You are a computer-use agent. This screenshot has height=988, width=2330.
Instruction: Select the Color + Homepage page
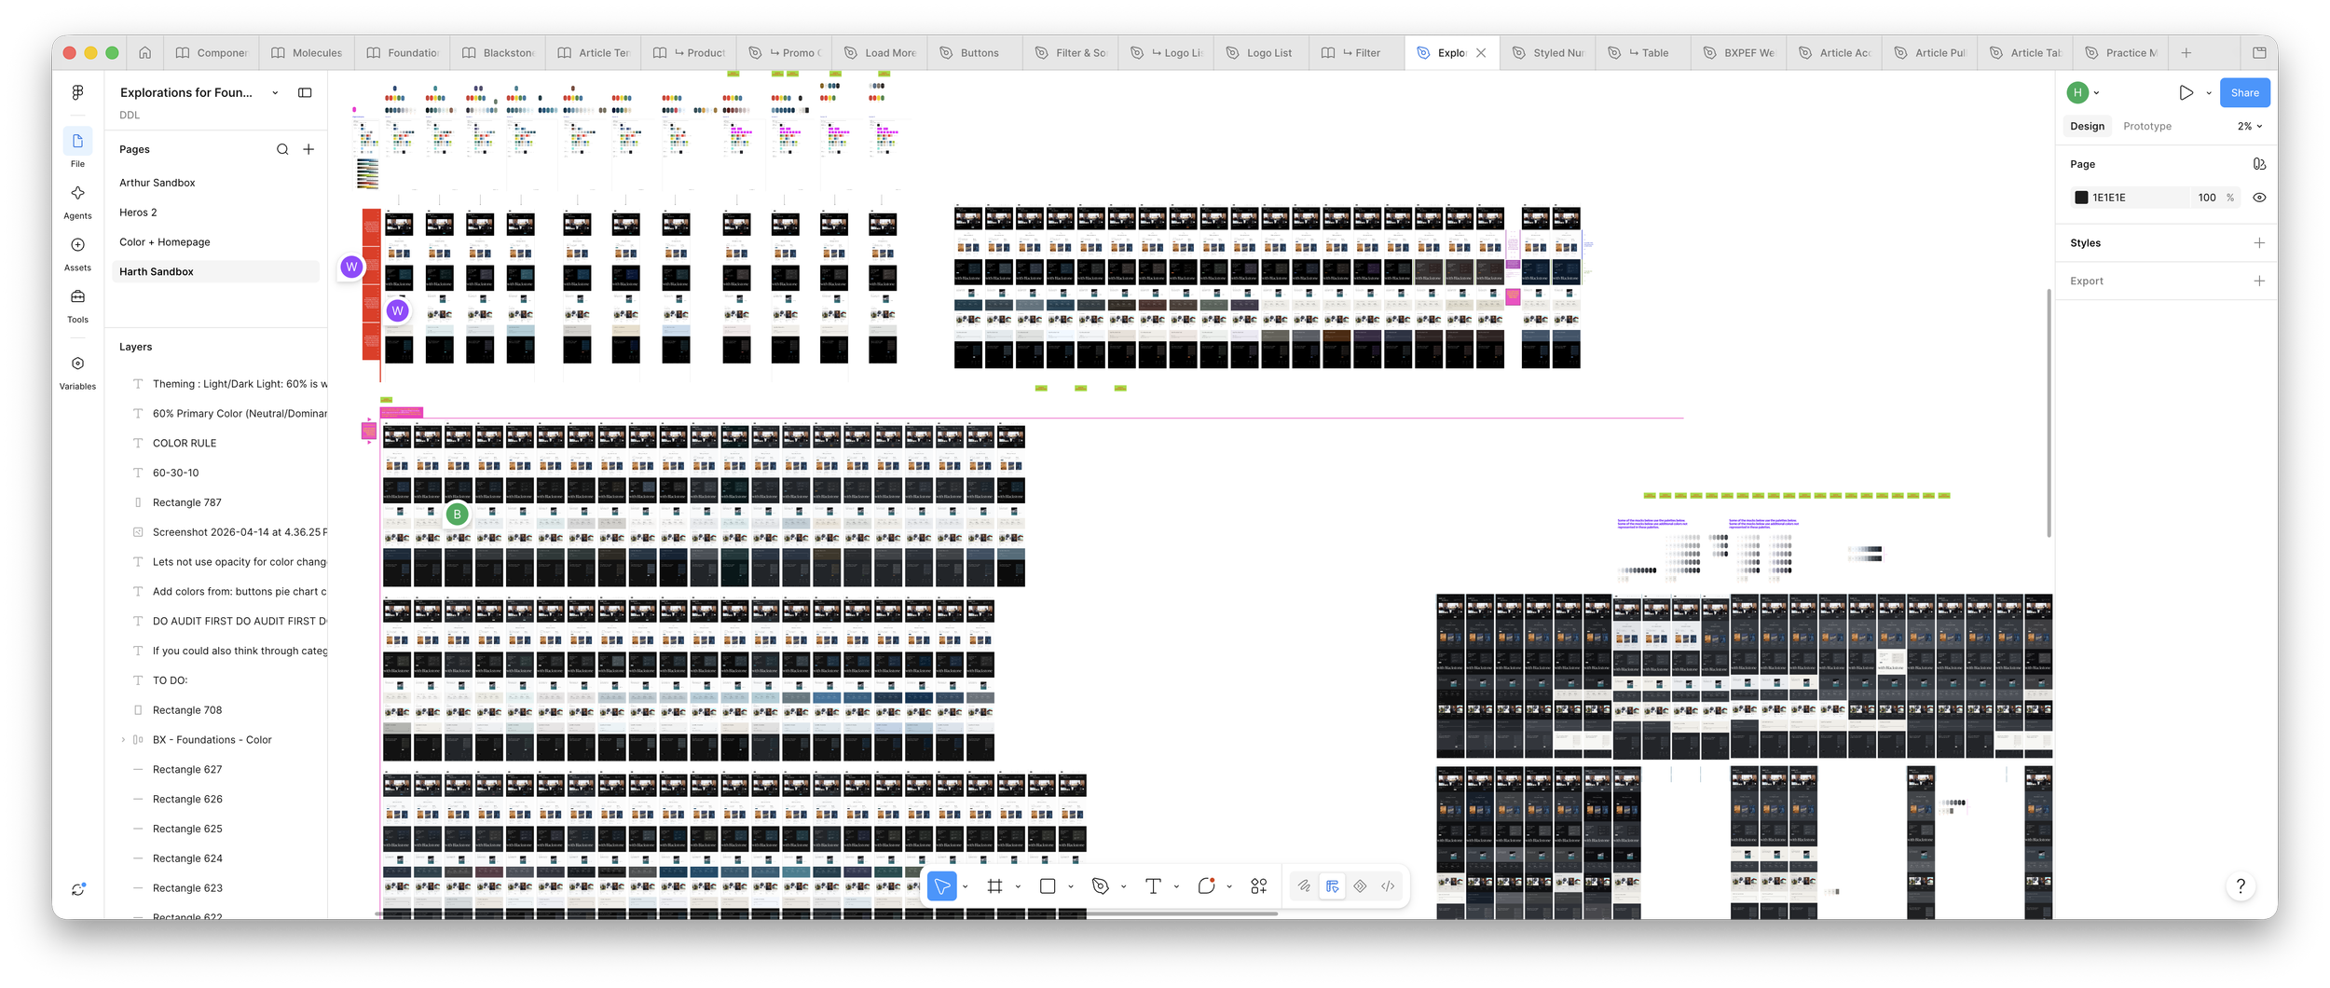215,242
